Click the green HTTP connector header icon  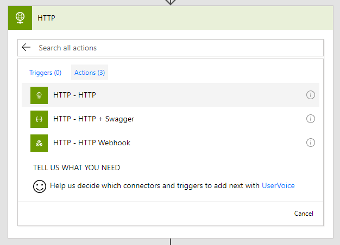20,18
